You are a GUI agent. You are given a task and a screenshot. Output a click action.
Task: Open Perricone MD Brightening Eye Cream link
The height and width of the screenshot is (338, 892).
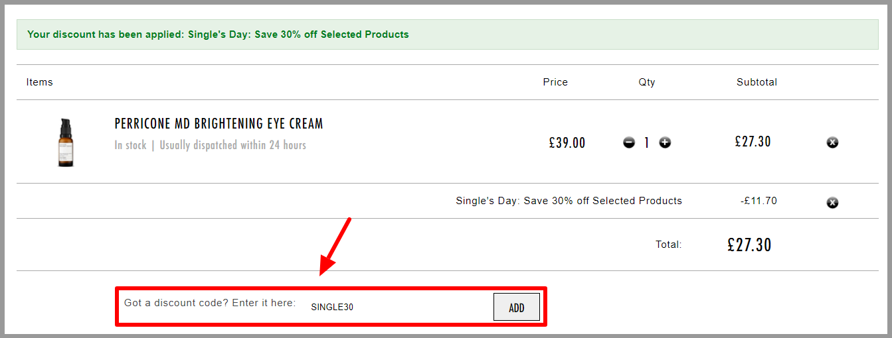coord(219,124)
